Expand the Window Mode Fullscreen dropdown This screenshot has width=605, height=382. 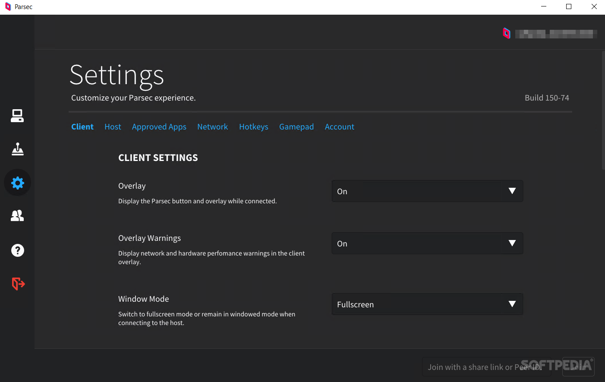coord(427,304)
